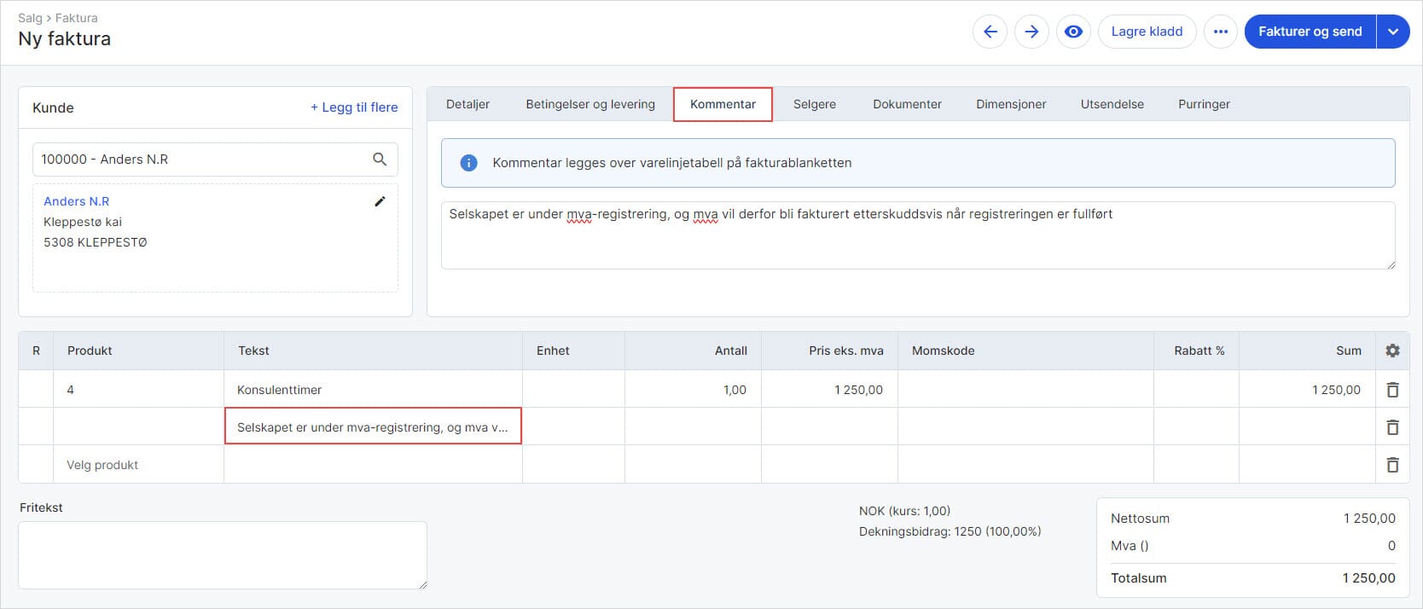This screenshot has height=609, width=1423.
Task: Switch to the Betingelser og levering tab
Action: point(590,104)
